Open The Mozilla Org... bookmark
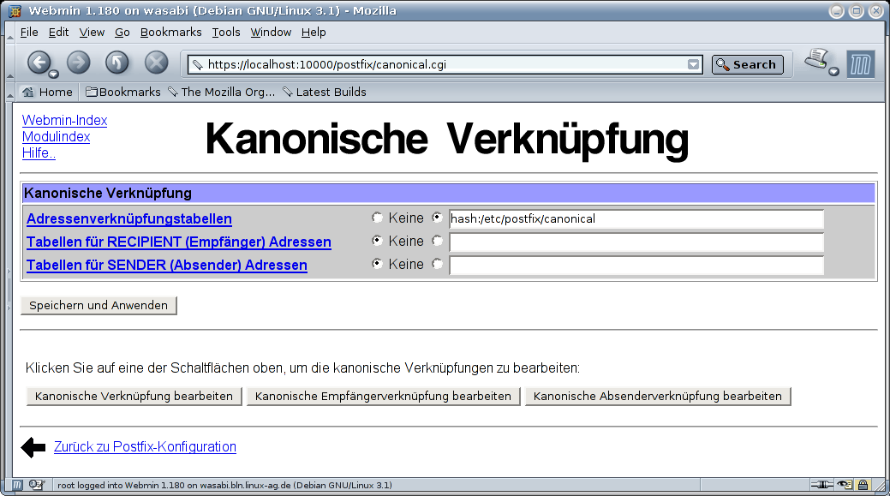Screen dimensions: 890x496 coord(221,92)
